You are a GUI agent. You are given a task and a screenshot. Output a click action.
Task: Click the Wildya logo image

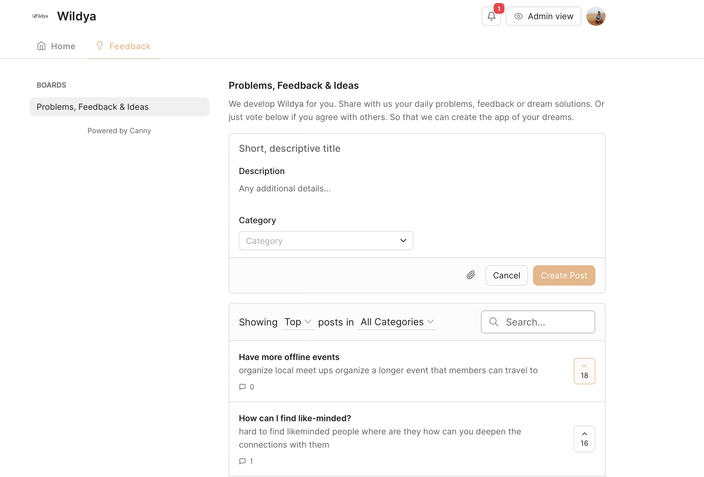point(40,16)
